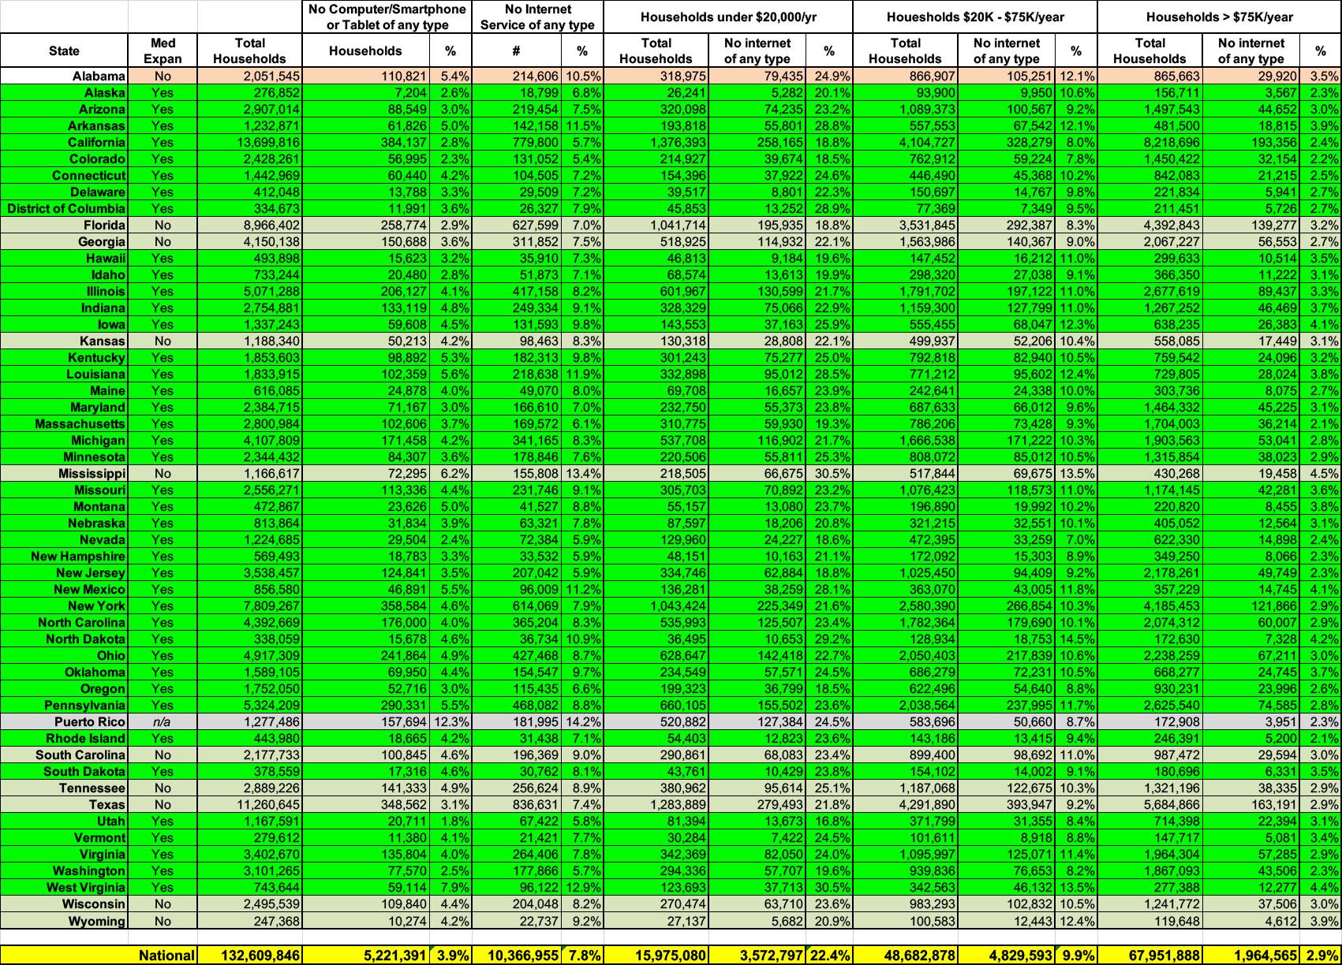Click the national 22.4% percentage cell
Screen dimensions: 1342x965
click(829, 955)
